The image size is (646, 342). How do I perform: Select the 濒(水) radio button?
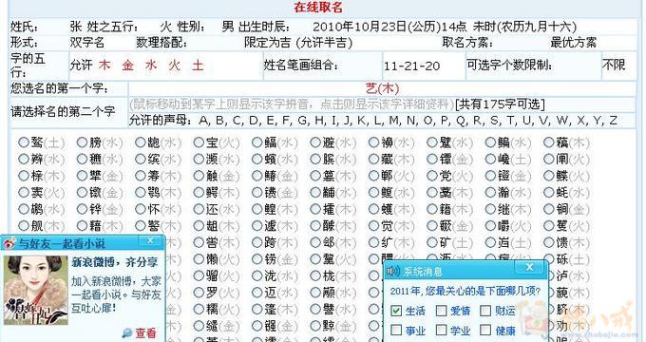tap(199, 159)
